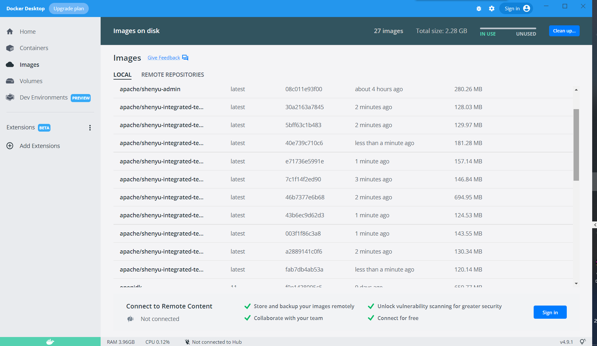The height and width of the screenshot is (346, 597).
Task: Click the Images cloud icon
Action: click(x=10, y=65)
